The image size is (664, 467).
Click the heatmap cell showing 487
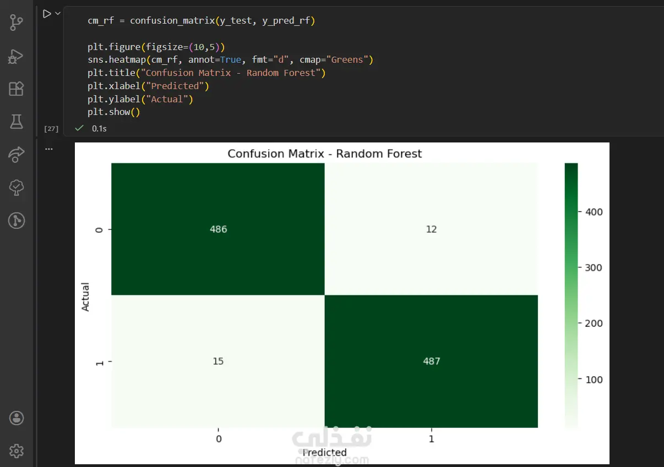431,361
